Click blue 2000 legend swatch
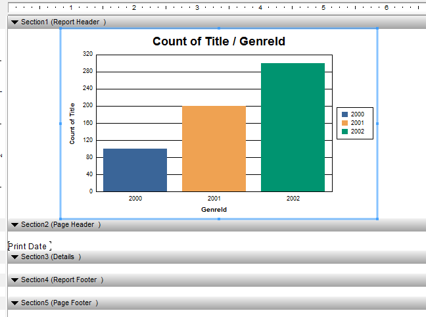Viewport: 426px width, 317px height. (344, 114)
